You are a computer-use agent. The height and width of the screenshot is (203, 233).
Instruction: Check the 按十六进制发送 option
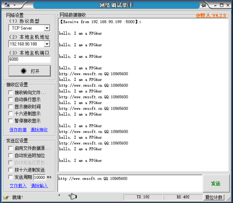click(x=11, y=170)
